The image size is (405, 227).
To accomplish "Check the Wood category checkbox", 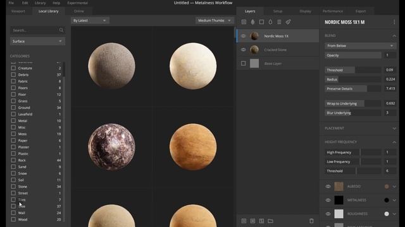I will pyautogui.click(x=13, y=219).
